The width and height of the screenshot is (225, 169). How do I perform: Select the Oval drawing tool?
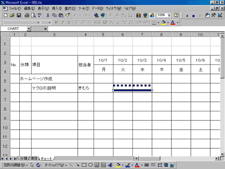pos(90,165)
